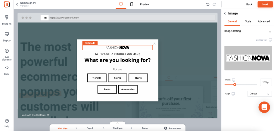Go back from the Image panel
The image size is (274, 131).
[x=225, y=13]
